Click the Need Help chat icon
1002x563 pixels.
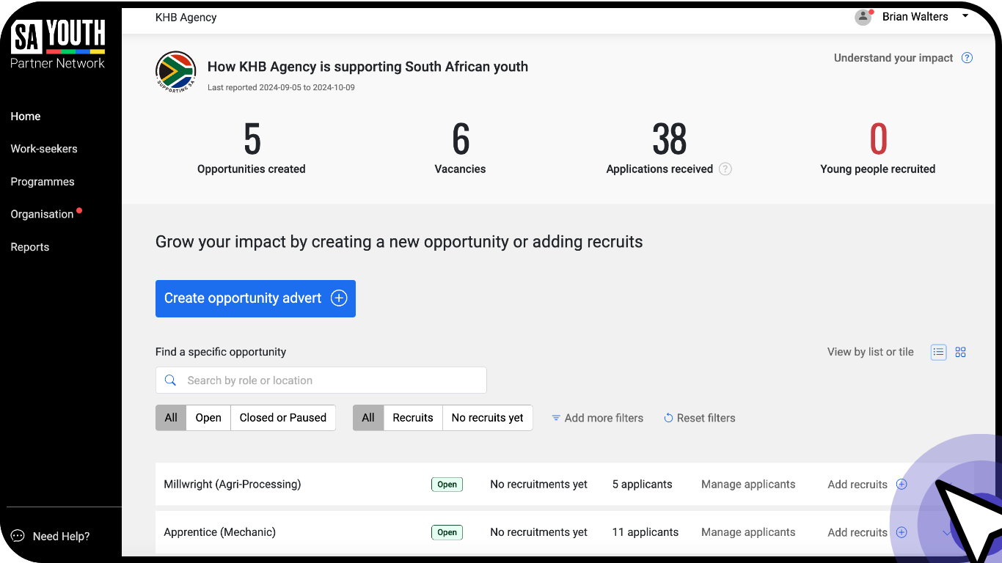click(18, 536)
